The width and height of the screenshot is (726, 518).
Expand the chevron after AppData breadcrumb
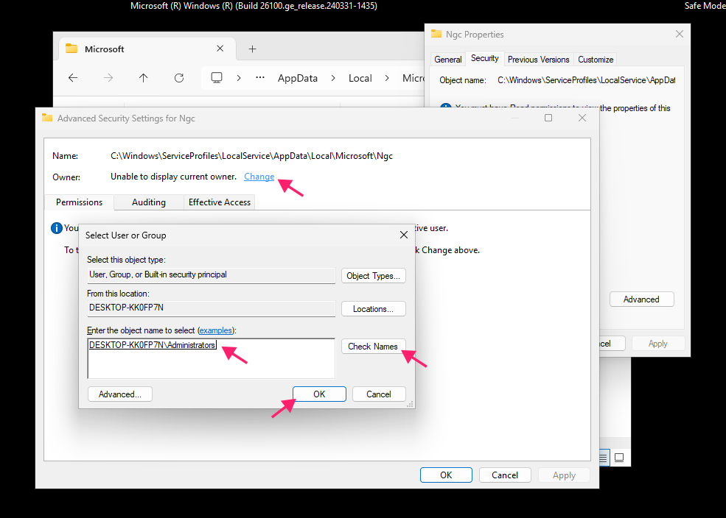coord(333,78)
